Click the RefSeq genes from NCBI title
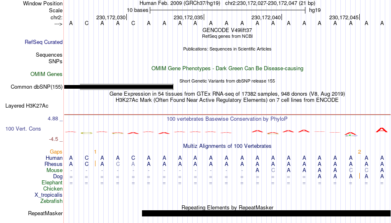Viewport: 391px width, 223px height. point(227,36)
